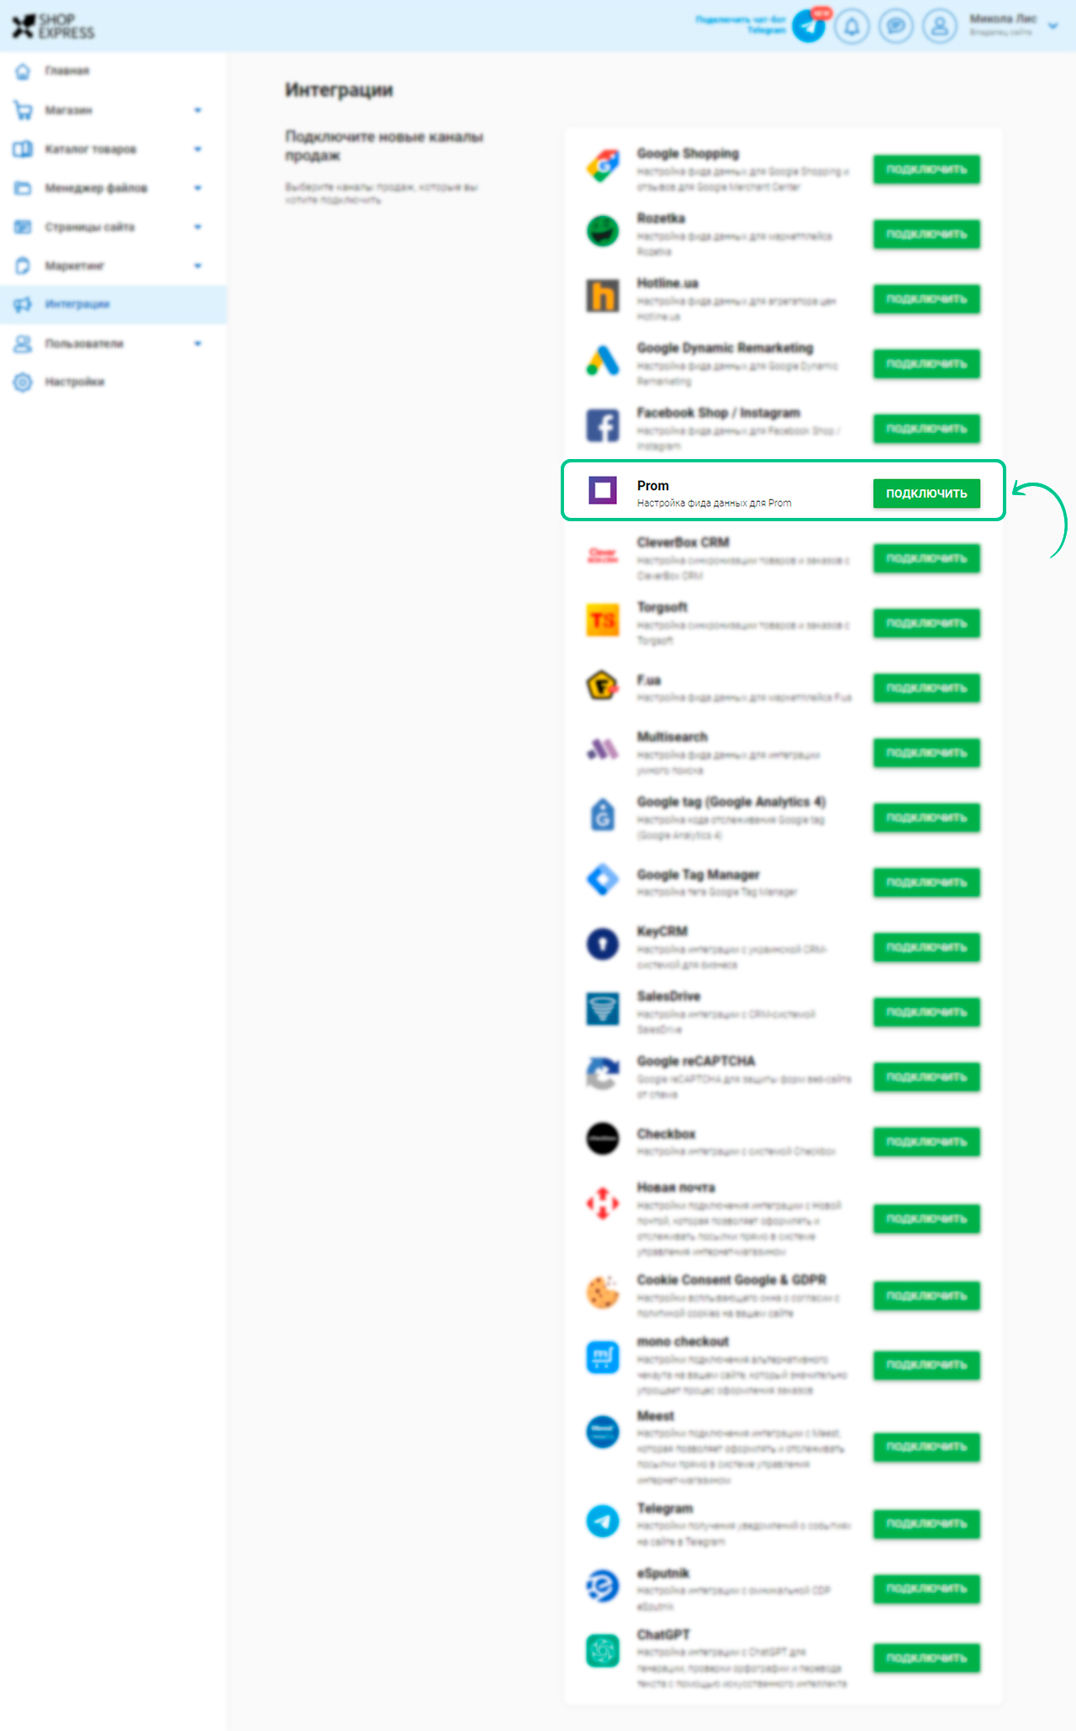
Task: Click the ChatGPT integration icon
Action: [x=603, y=1650]
